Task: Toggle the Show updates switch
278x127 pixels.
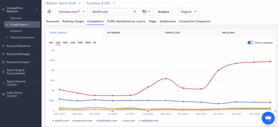Action: (250, 42)
